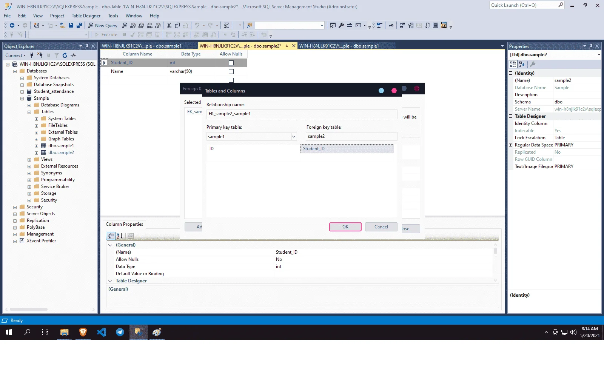This screenshot has height=379, width=604.
Task: Expand the Student_attendance database node
Action: coord(22,92)
